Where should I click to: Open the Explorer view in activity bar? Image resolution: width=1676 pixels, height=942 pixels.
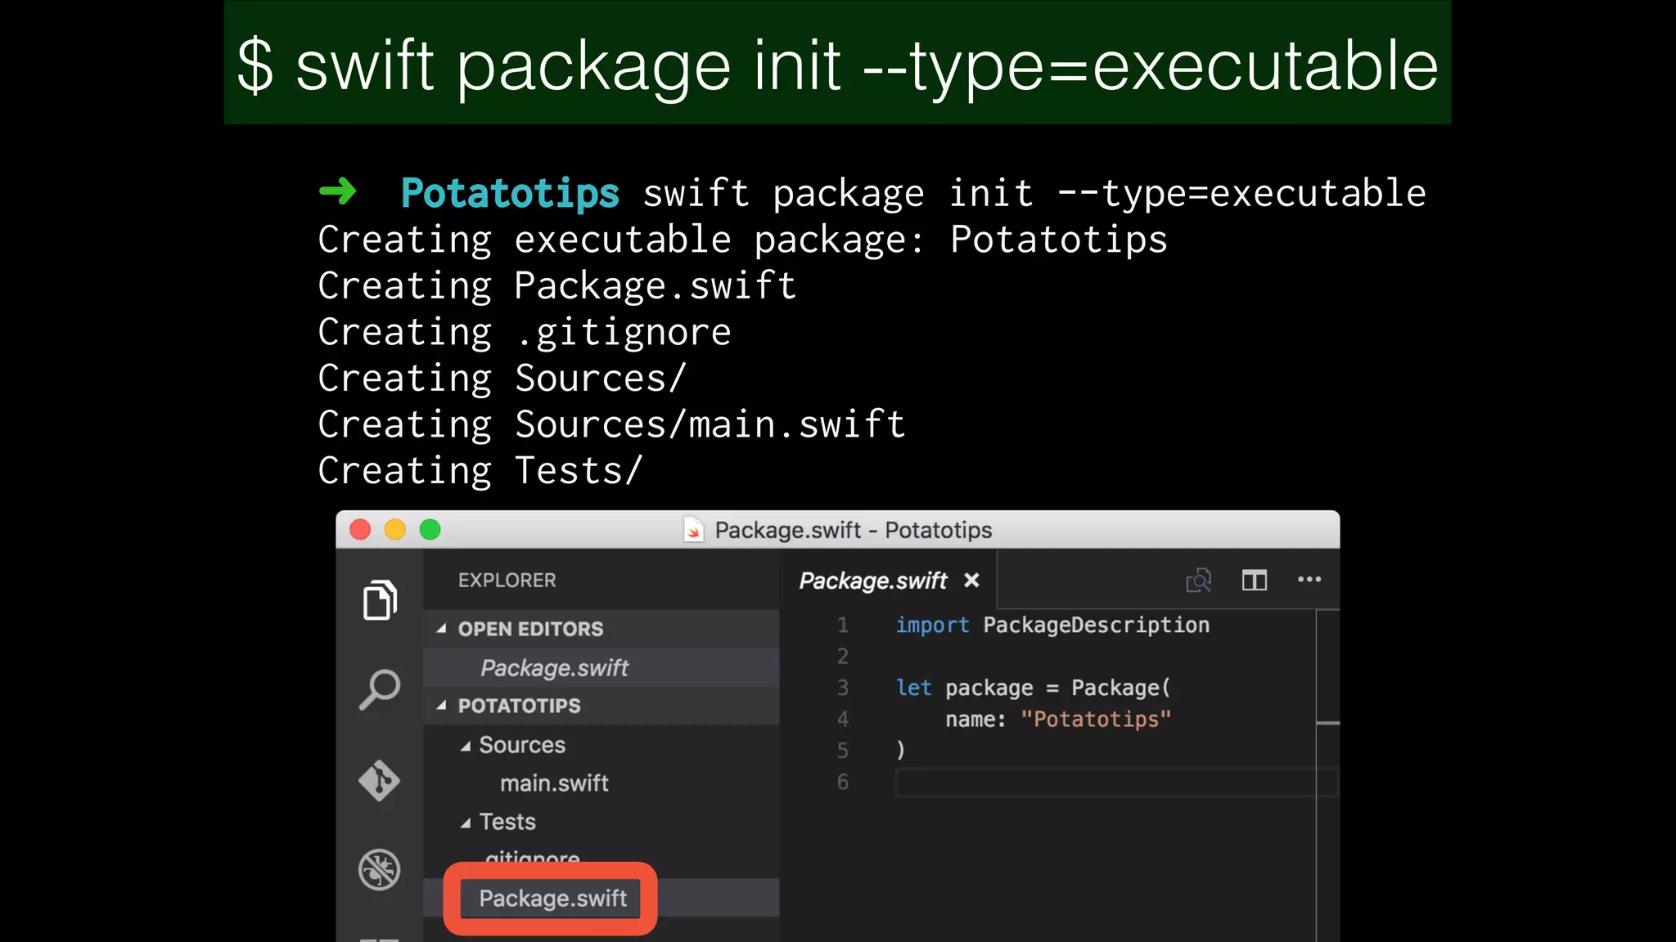point(380,600)
